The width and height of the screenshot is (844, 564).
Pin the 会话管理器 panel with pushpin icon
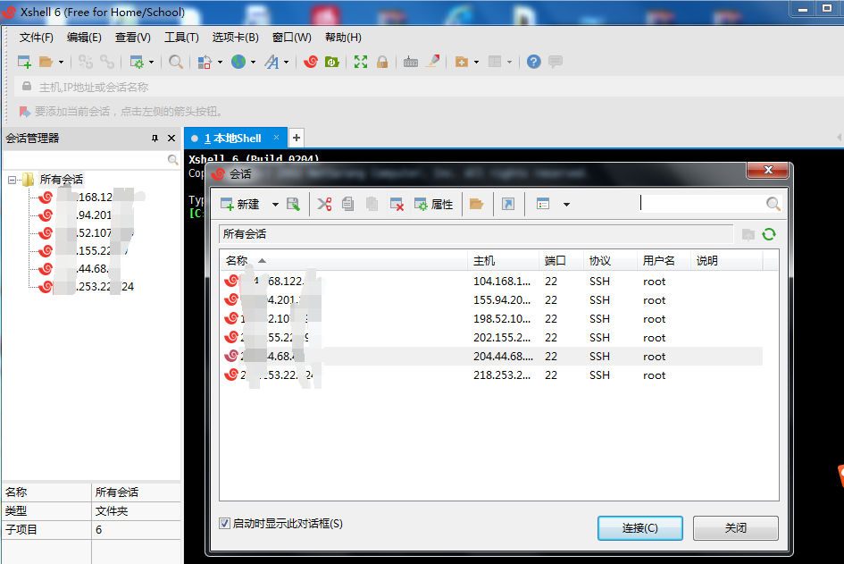coord(155,139)
